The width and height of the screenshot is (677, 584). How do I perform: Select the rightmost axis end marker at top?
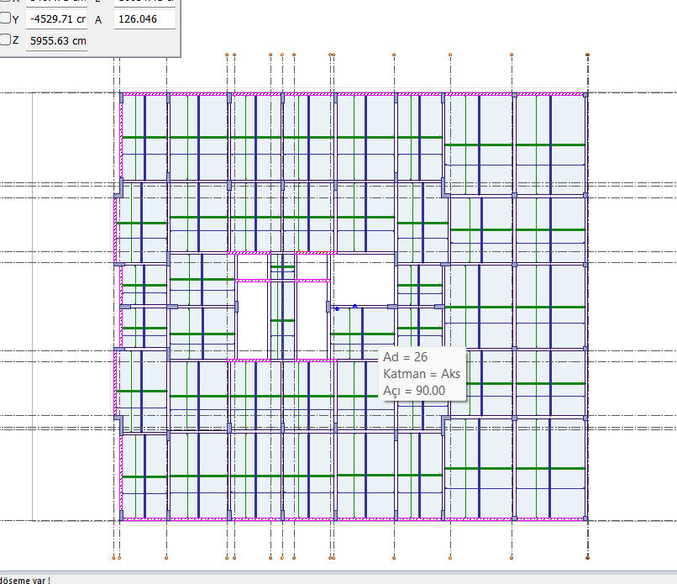coord(587,55)
